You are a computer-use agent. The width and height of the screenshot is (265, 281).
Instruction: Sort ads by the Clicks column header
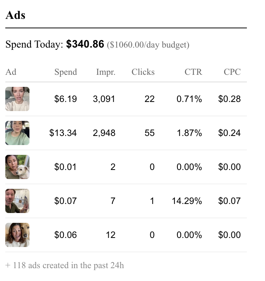[x=143, y=72]
